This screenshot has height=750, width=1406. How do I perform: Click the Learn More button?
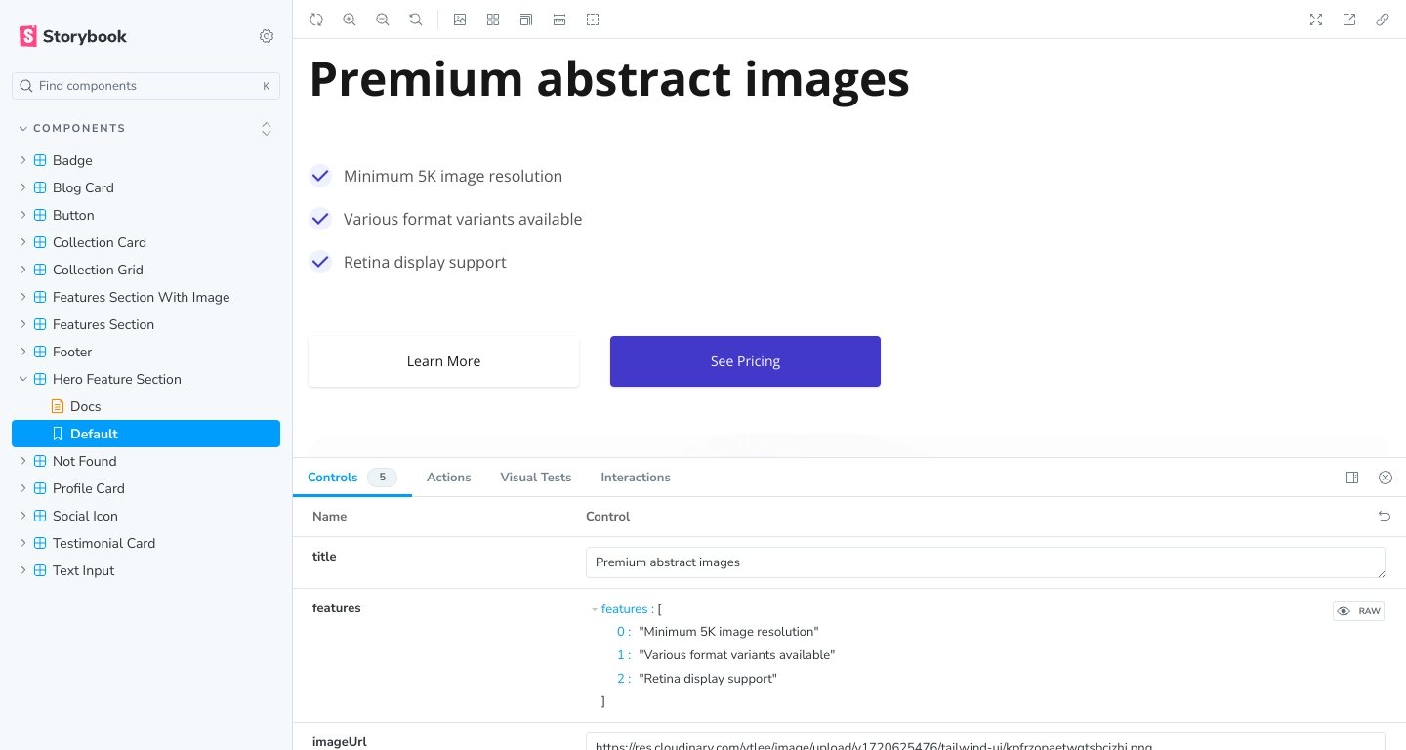click(443, 361)
